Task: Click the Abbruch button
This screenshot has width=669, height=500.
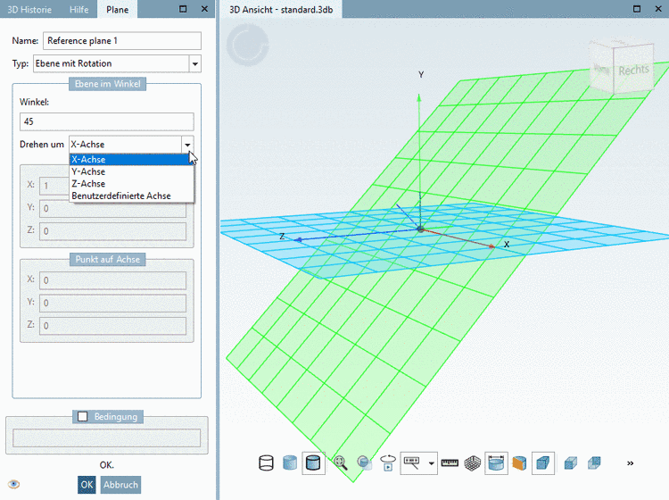Action: [120, 485]
